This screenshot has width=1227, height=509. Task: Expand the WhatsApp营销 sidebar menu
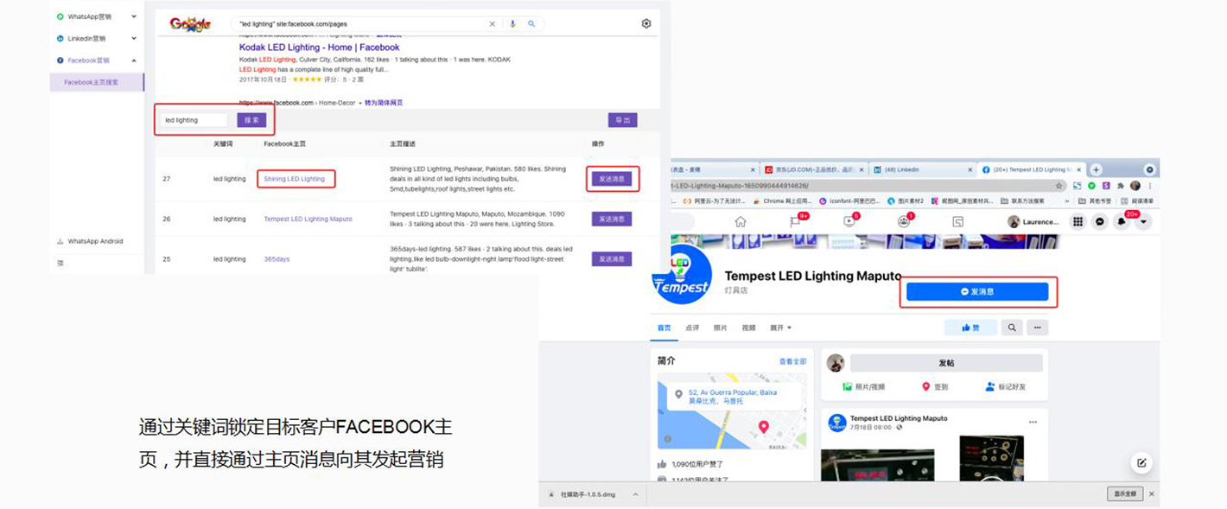(x=134, y=16)
